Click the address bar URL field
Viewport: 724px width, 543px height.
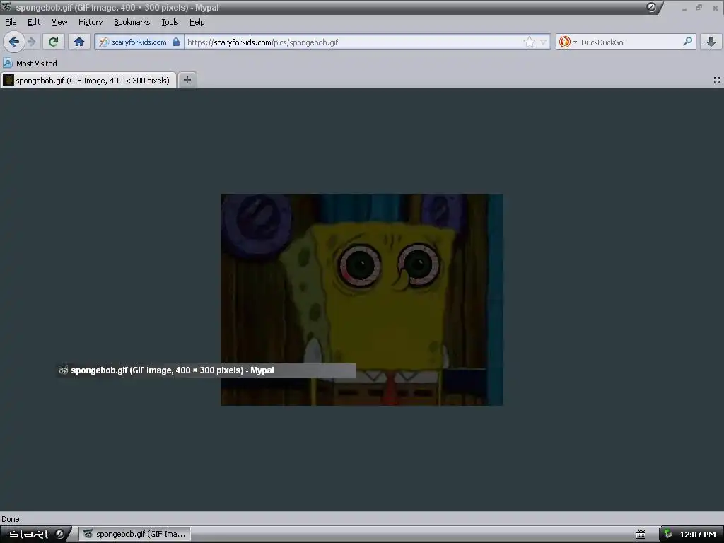tap(354, 42)
